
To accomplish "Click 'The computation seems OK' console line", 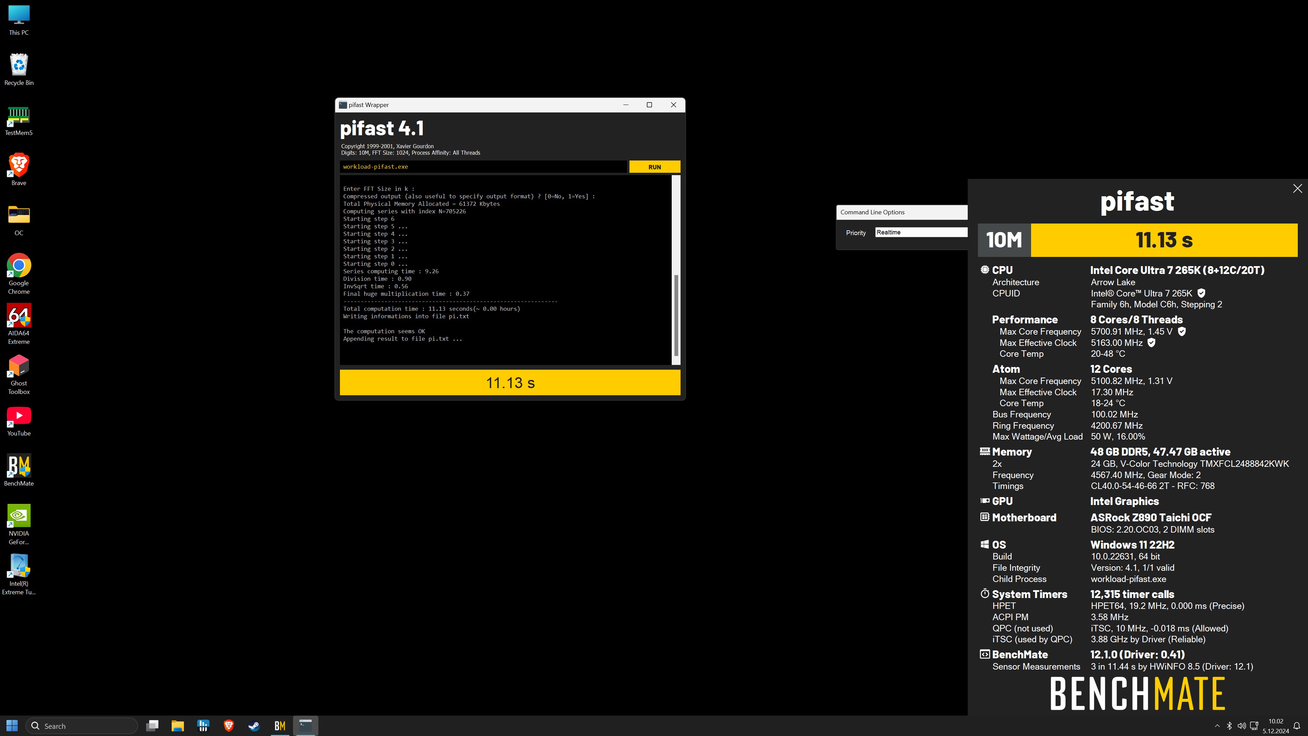I will (384, 331).
